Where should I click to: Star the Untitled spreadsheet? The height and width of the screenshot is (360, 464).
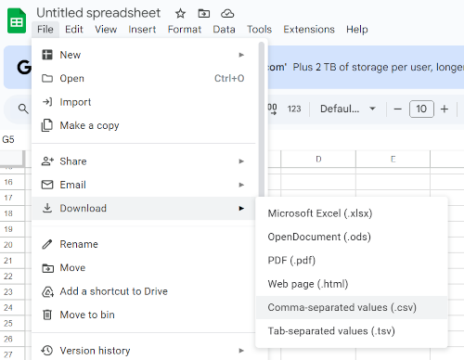(x=180, y=14)
